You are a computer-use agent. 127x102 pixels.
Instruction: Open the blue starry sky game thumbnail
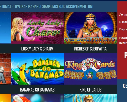(x=5, y=28)
